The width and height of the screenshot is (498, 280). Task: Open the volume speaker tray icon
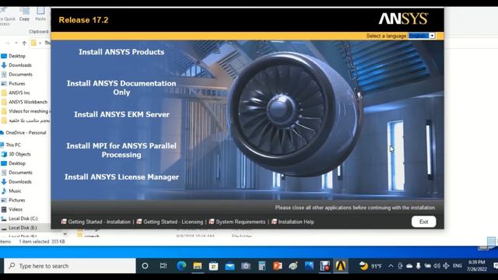(x=437, y=266)
